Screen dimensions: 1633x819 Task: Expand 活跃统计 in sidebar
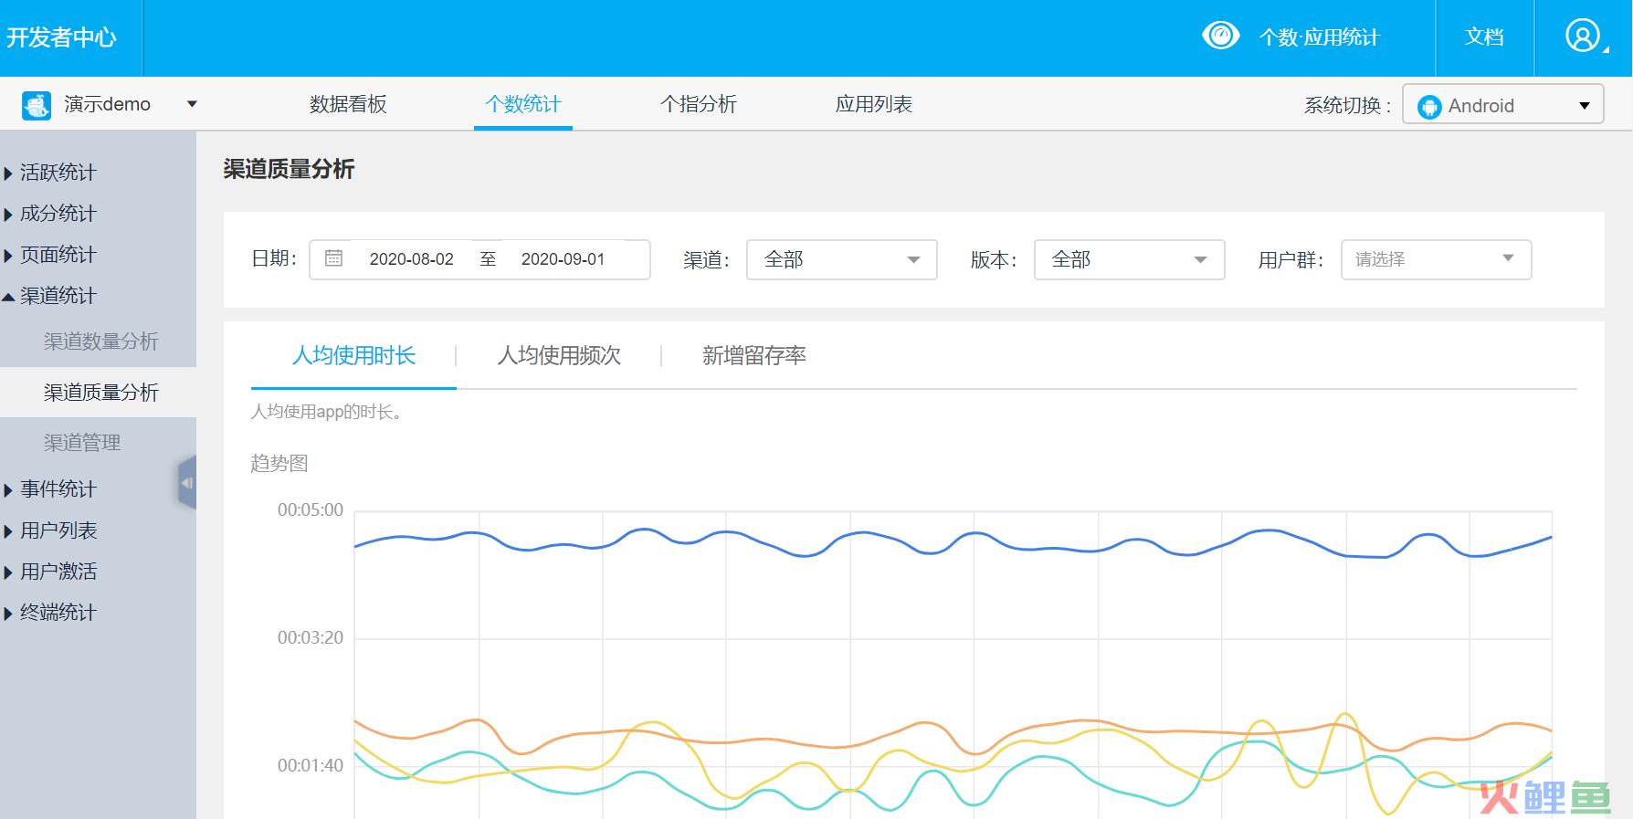pyautogui.click(x=50, y=173)
